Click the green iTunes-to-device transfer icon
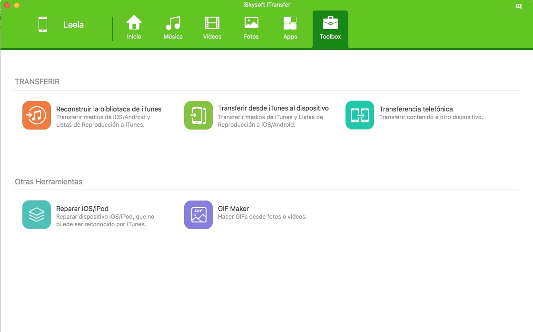This screenshot has width=533, height=332. (198, 115)
